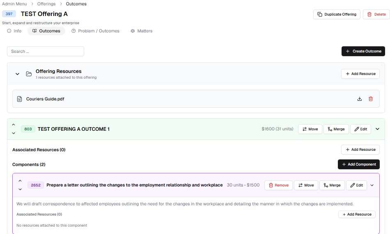Click the 803 outcome ID badge
The height and width of the screenshot is (234, 390).
click(28, 129)
